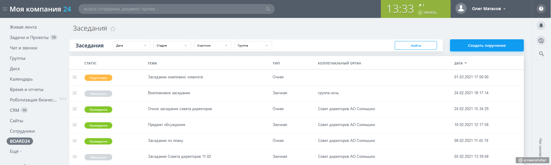This screenshot has width=551, height=165.
Task: Open the CRM section in sidebar
Action: click(x=14, y=110)
